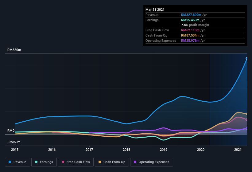Click the 7.8% profit margin text
Screen dimensions: 252x172
[195, 25]
